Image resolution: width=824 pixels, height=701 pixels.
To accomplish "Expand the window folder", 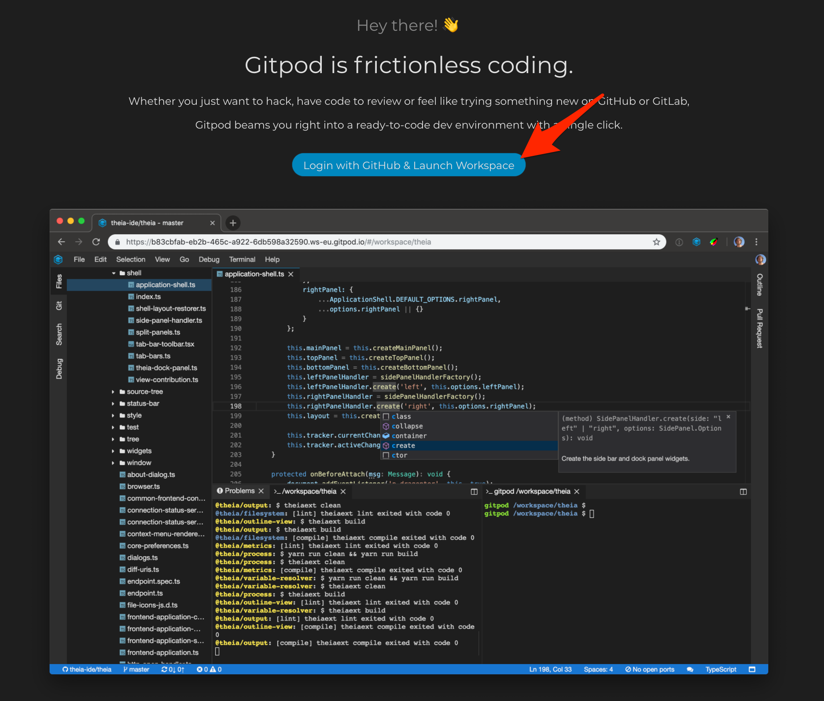I will tap(113, 463).
